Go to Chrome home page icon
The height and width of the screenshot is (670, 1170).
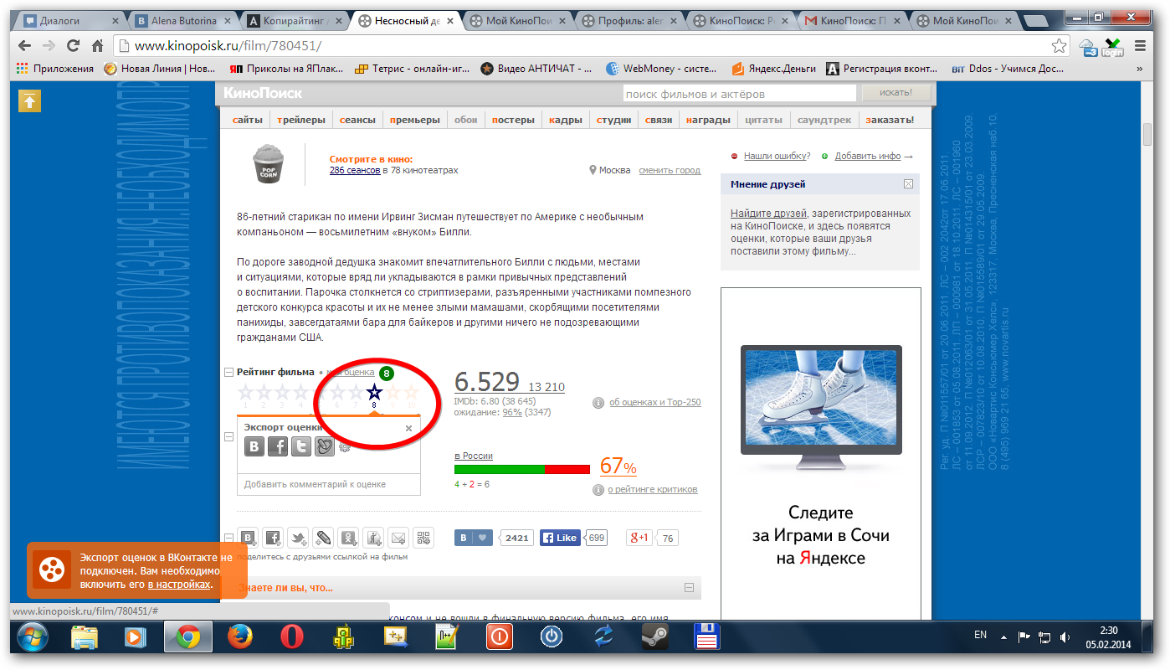click(97, 46)
